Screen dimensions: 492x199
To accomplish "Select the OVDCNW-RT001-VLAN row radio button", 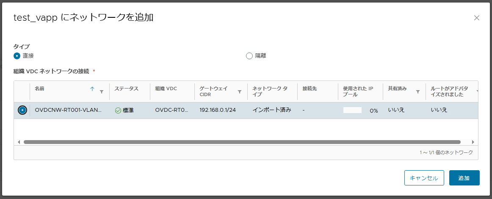I will click(x=22, y=110).
